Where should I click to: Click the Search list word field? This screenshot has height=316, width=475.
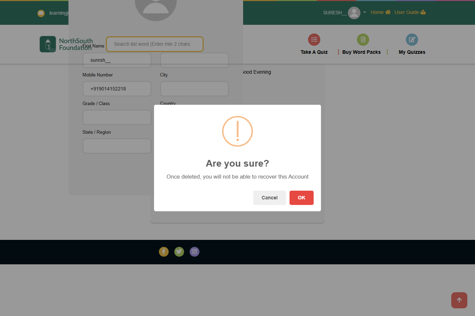point(154,44)
